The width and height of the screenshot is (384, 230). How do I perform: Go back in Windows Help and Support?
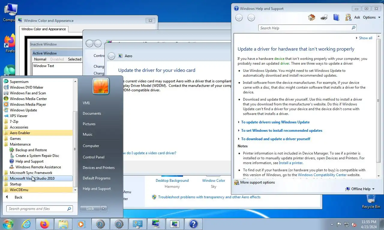239,18
